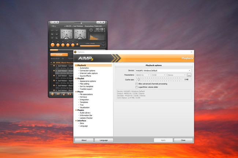Open Hot keys page
Screen dimensions: 238x158
pos(83,97)
